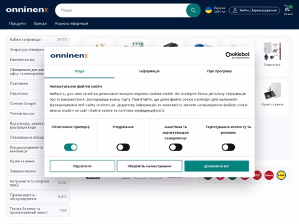Viewport: 299px width, 224px height.
Task: Click the Дозволити всі button
Action: point(217,166)
